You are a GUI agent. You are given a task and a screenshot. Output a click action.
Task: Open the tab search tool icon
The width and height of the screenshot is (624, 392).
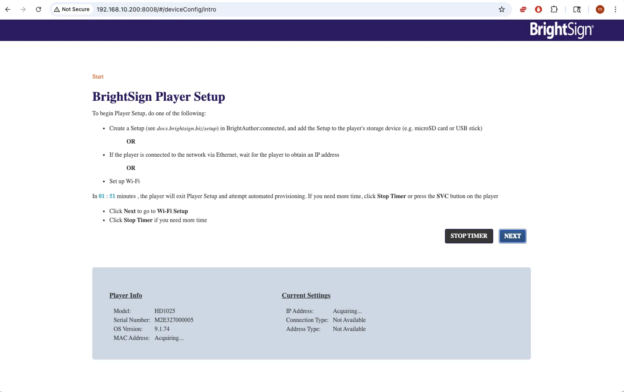577,9
